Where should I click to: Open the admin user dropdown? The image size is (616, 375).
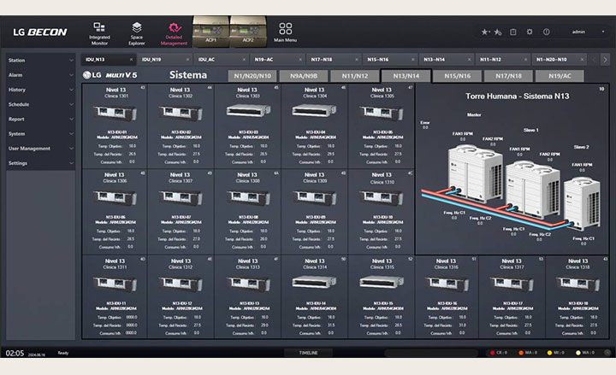click(587, 32)
